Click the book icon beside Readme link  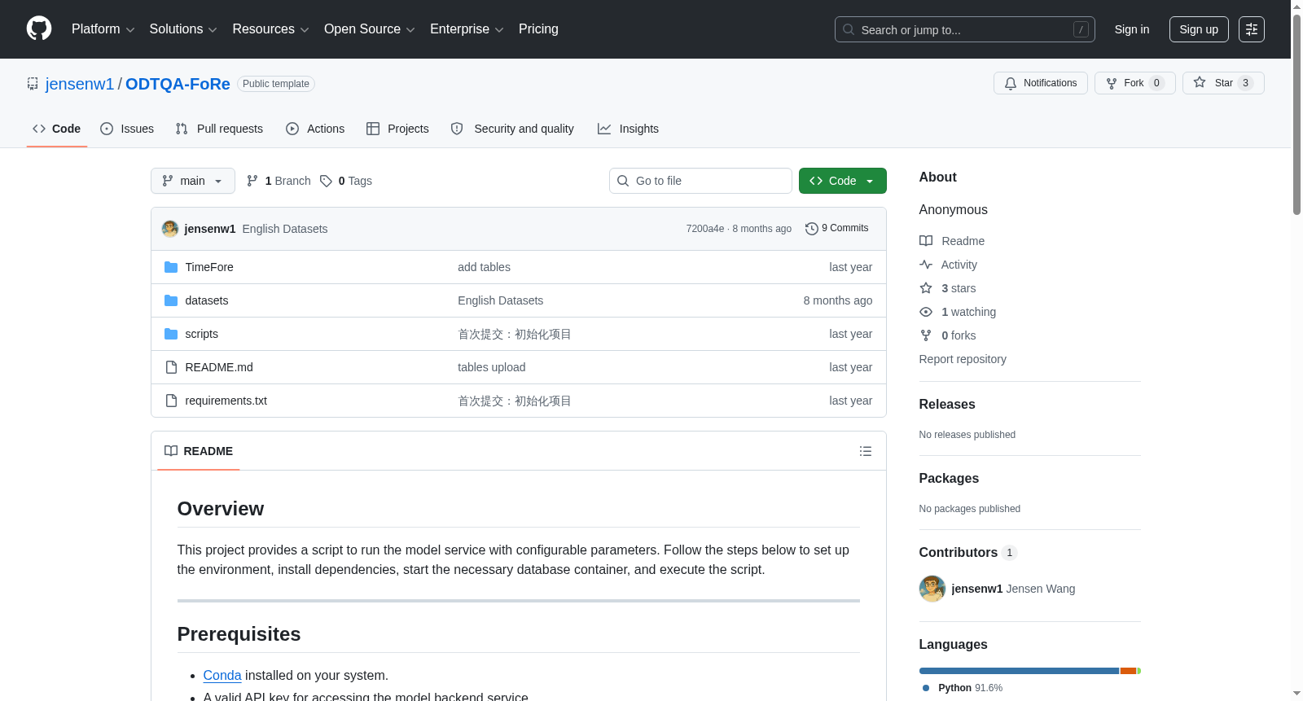[x=926, y=241]
